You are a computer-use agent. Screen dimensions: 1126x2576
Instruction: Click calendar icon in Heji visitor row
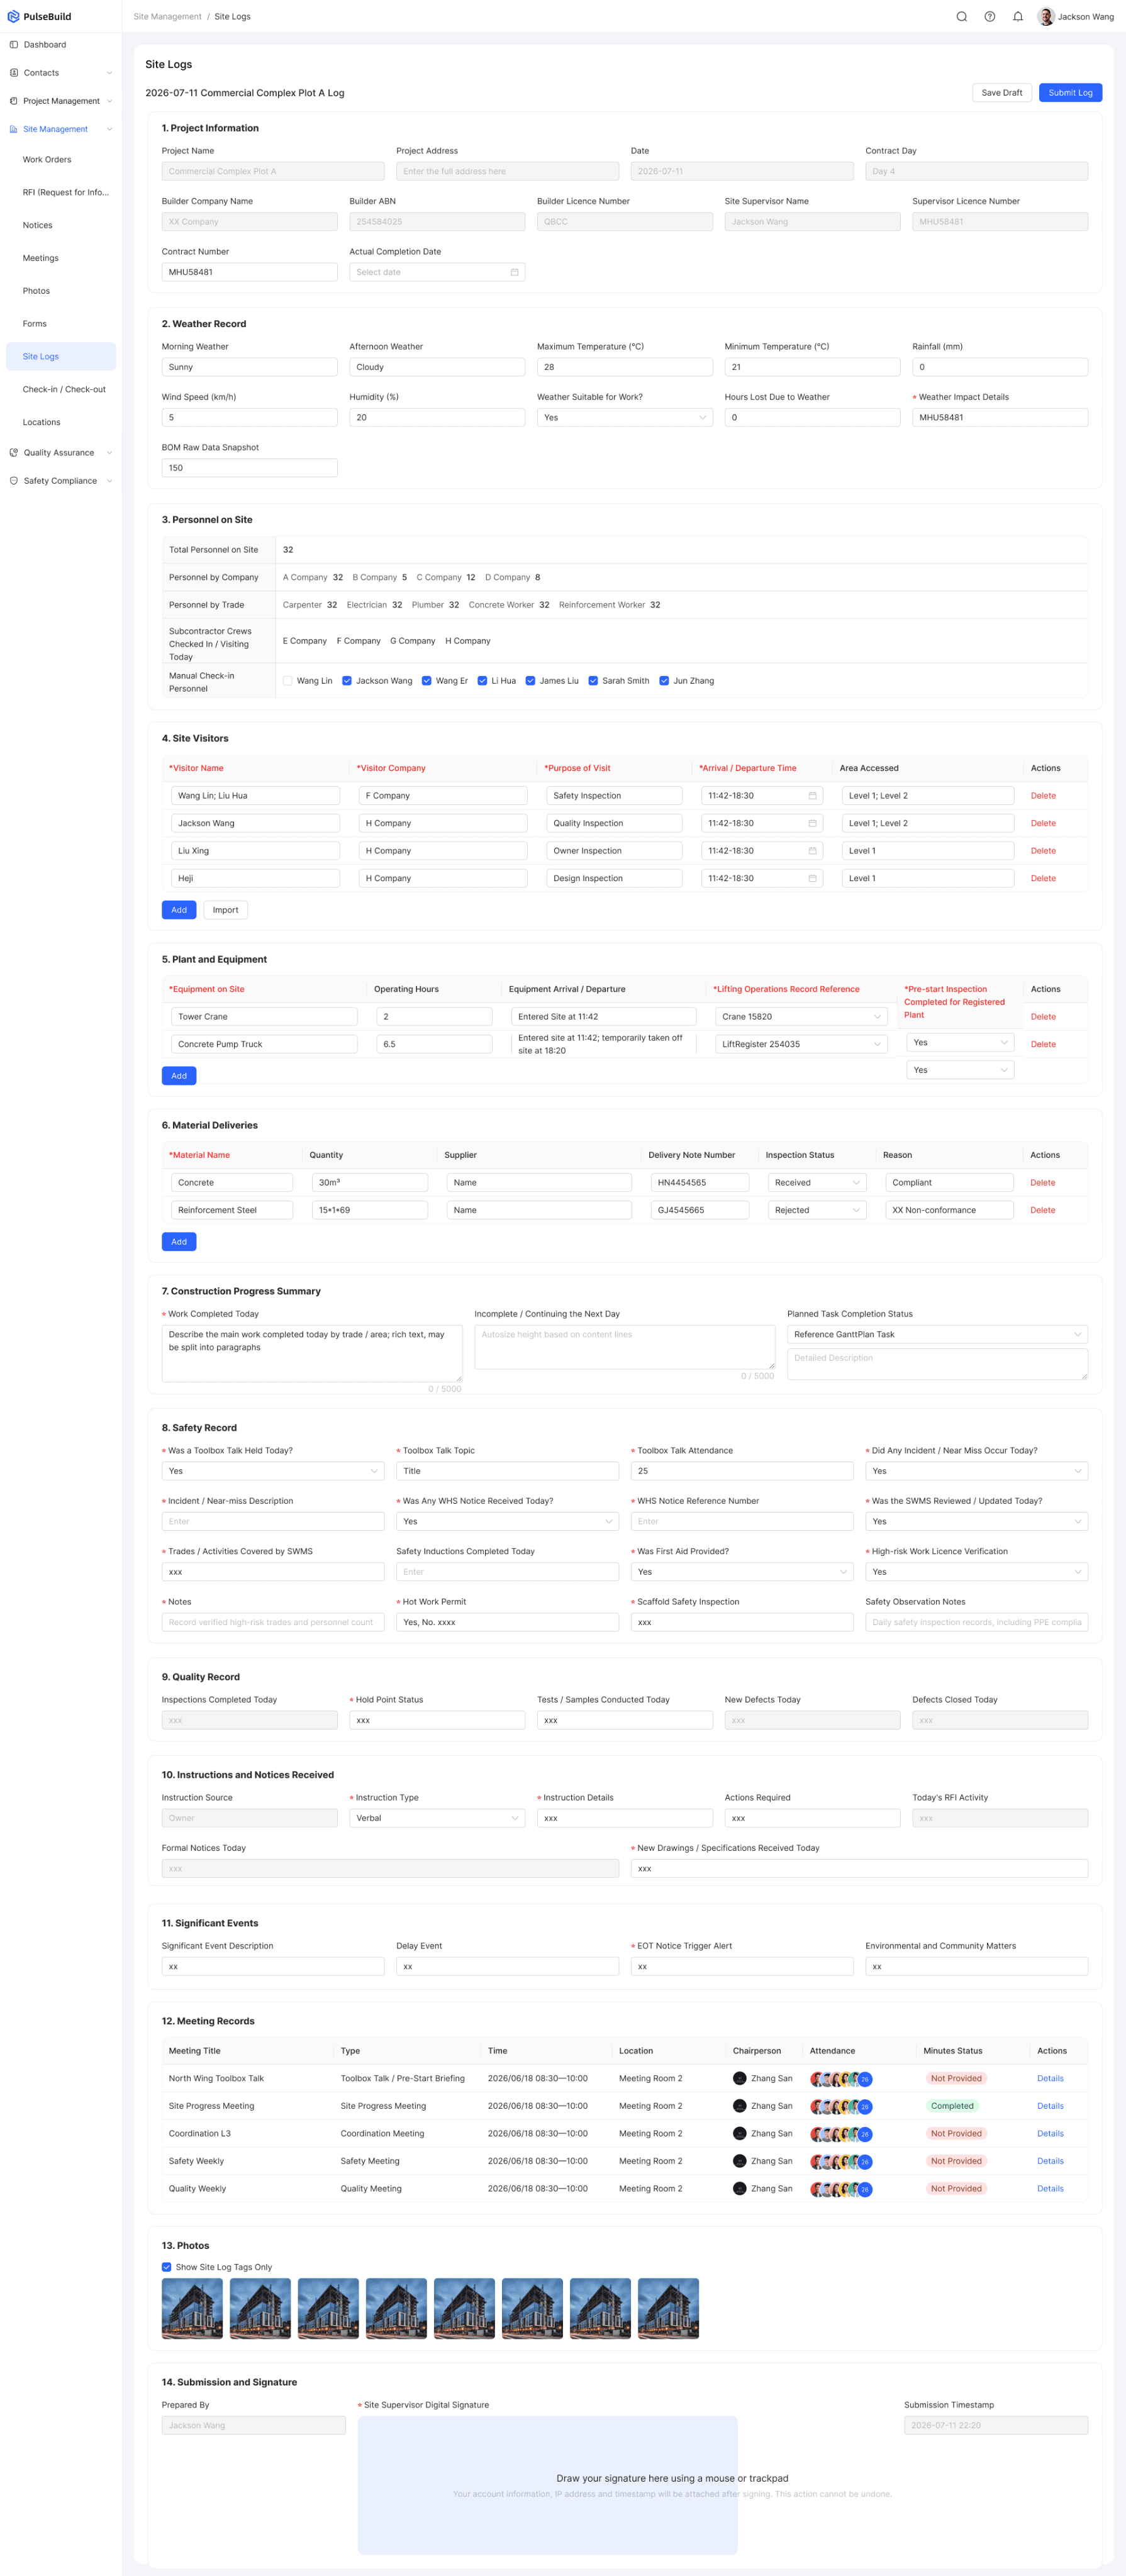click(x=812, y=878)
